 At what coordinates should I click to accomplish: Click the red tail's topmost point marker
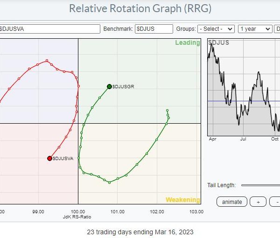coord(47,61)
